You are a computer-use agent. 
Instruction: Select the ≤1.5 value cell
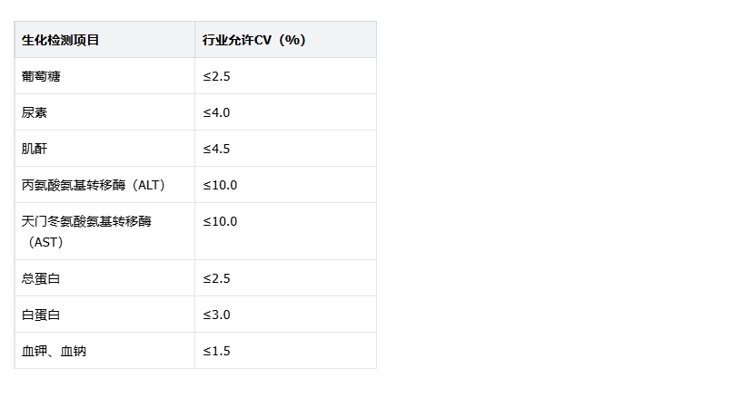(x=285, y=351)
